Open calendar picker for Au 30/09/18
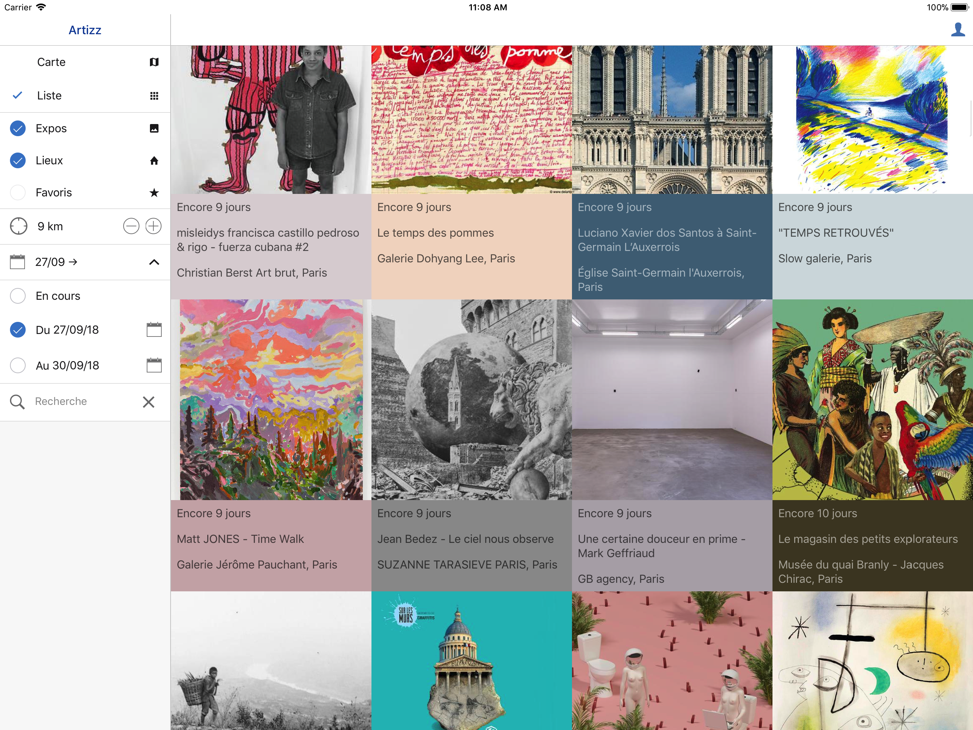Screen dimensions: 973x730 coord(154,365)
